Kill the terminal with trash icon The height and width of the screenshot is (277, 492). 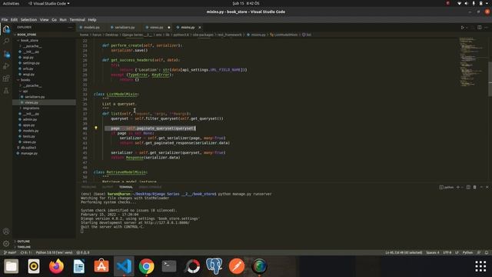tap(475, 187)
